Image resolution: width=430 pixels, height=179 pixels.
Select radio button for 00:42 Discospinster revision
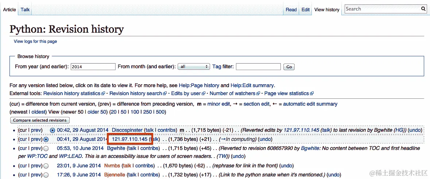point(53,130)
